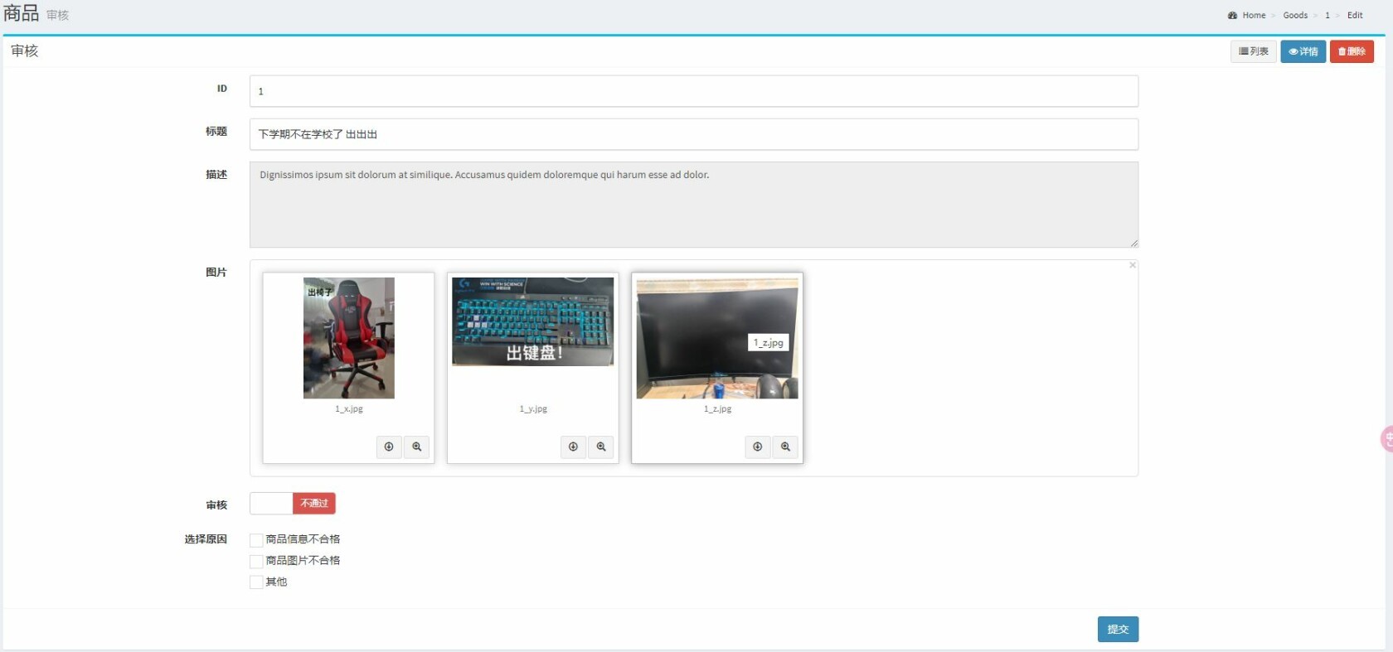Open the keyboard thumbnail 1_y.jpg
Viewport: 1393px width, 652px height.
point(532,321)
